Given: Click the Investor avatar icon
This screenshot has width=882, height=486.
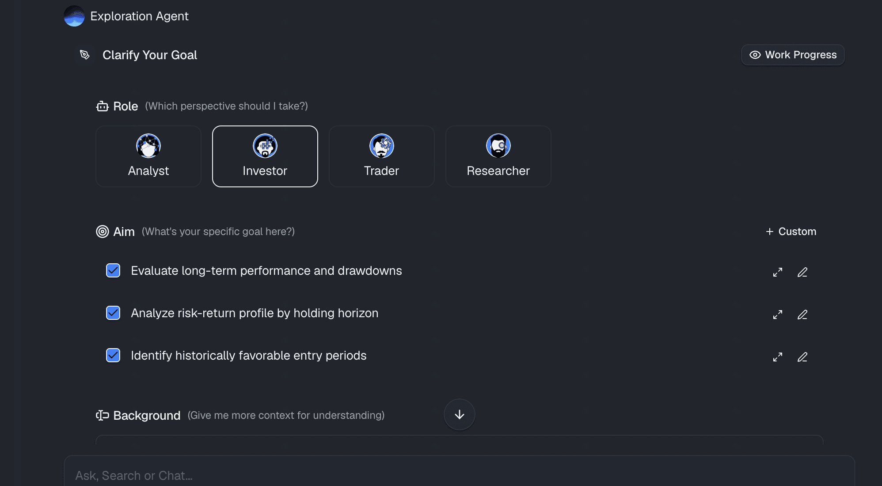Looking at the screenshot, I should coord(265,146).
